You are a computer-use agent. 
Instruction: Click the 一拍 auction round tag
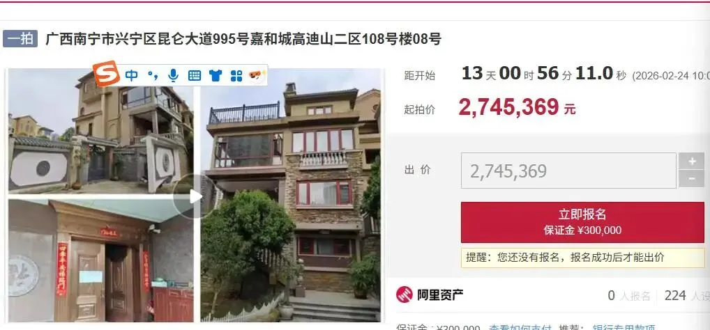20,39
